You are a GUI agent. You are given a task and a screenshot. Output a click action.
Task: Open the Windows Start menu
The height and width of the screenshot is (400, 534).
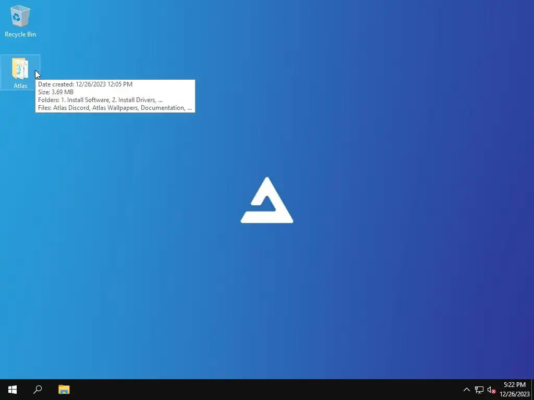(x=13, y=390)
